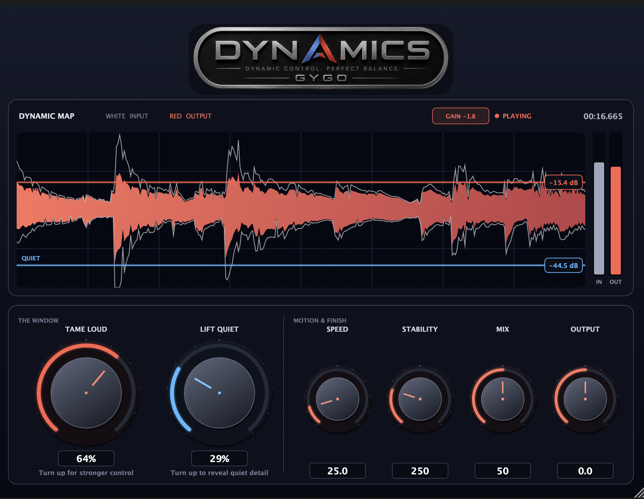Select the Stability 250 value field
644x499 pixels.
420,471
